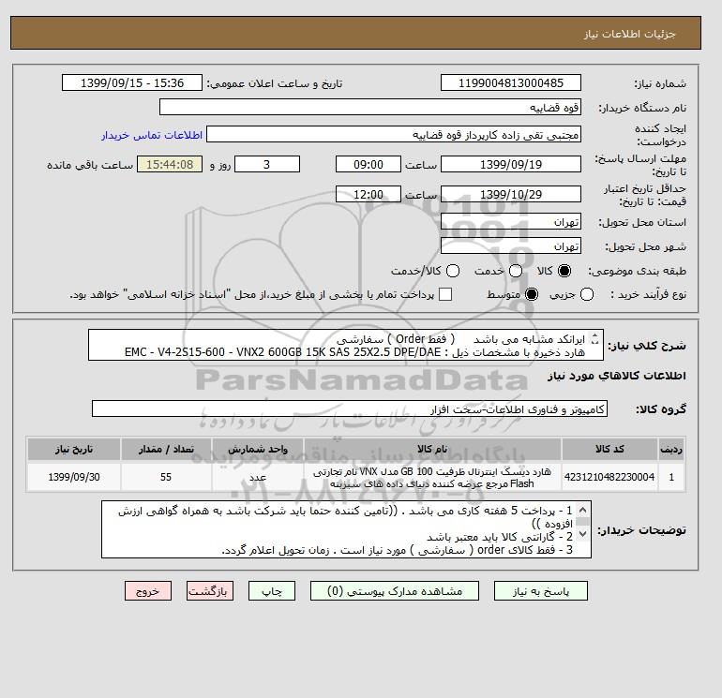Image resolution: width=722 pixels, height=698 pixels.
Task: Click the remaining time field 15:44:08
Action: point(170,164)
